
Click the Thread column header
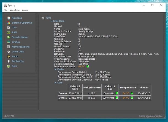[x=144, y=88]
